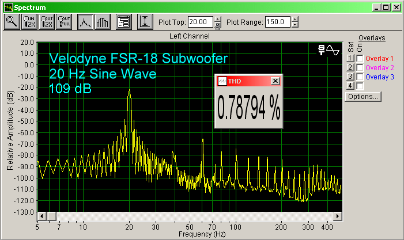404x240 pixels.
Task: Click the Overlays heading
Action: [372, 38]
